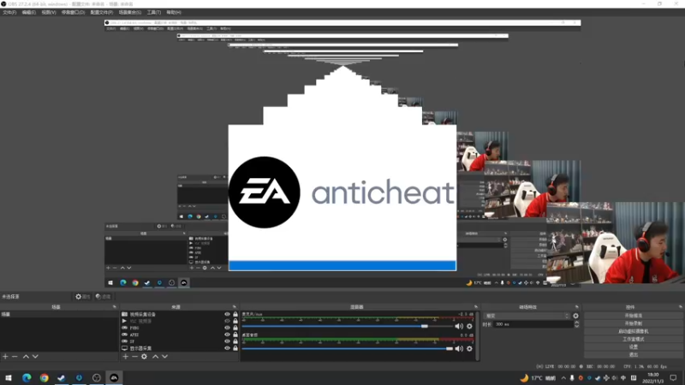Image resolution: width=685 pixels, height=385 pixels.
Task: Open 设置 settings button in 控件 panel
Action: coord(634,347)
